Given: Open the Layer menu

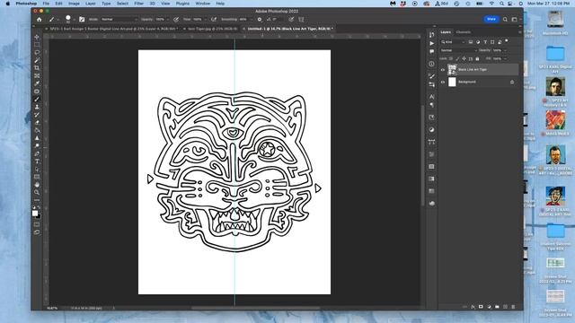Looking at the screenshot, I should [x=90, y=4].
